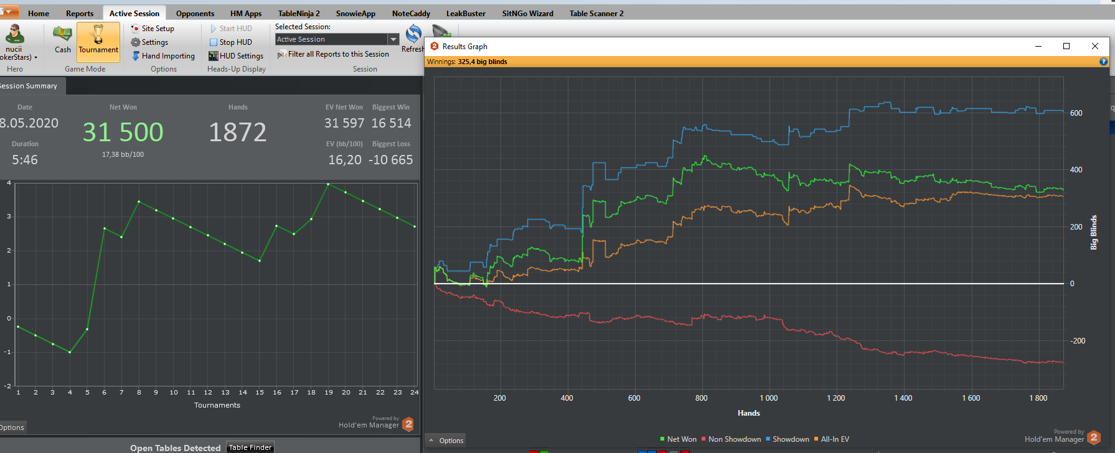This screenshot has width=1115, height=453.
Task: Open the NoteCaddy tab
Action: pos(411,13)
